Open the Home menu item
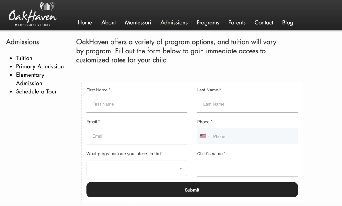Viewport: 342px width, 206px height. click(85, 23)
